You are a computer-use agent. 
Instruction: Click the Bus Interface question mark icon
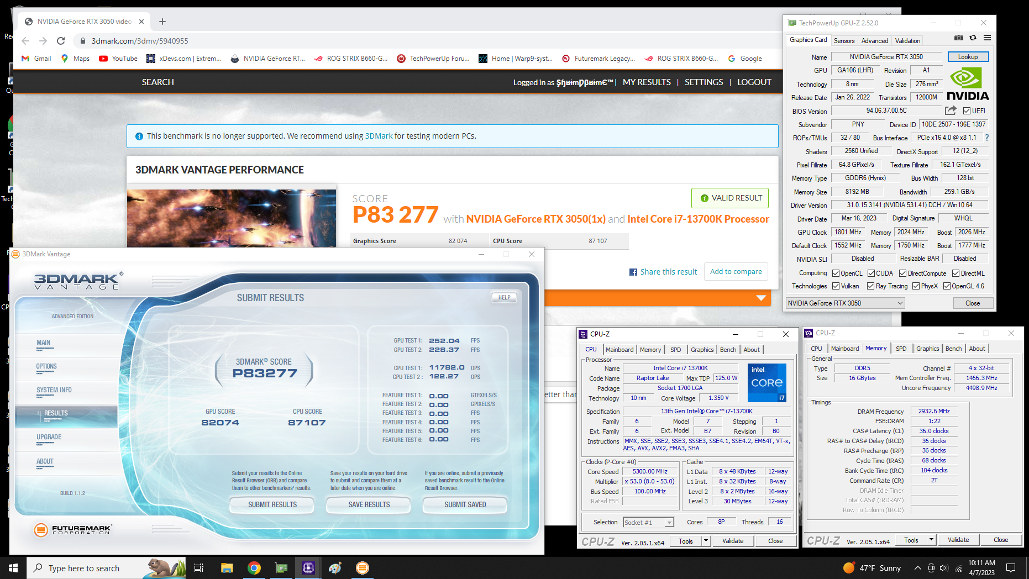pyautogui.click(x=987, y=138)
